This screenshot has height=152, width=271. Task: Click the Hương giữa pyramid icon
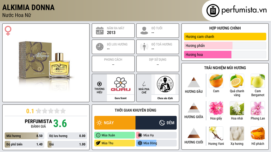(x=194, y=108)
